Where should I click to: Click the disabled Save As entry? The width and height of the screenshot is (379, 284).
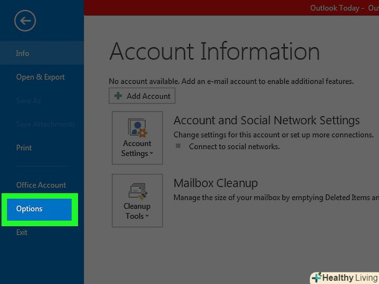coord(29,100)
